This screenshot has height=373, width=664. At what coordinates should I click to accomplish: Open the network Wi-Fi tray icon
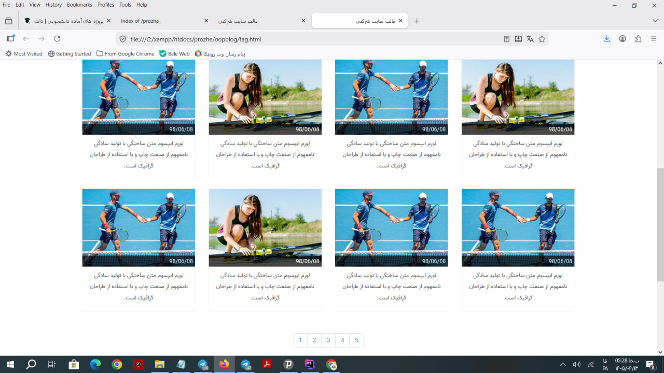coord(591,365)
